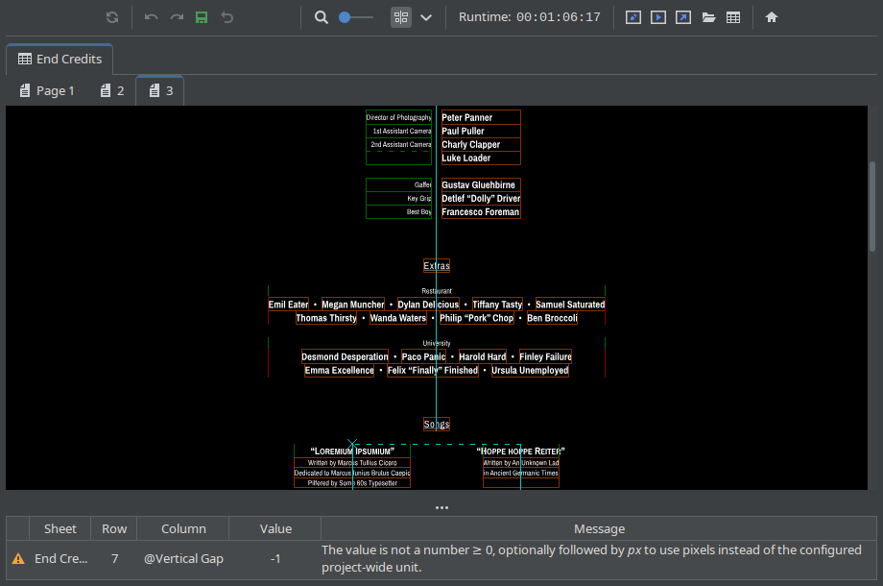
Task: Click the Extras heading in preview
Action: point(437,265)
